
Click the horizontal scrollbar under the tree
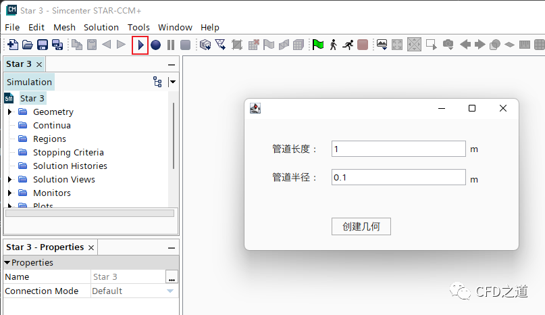tap(90, 214)
